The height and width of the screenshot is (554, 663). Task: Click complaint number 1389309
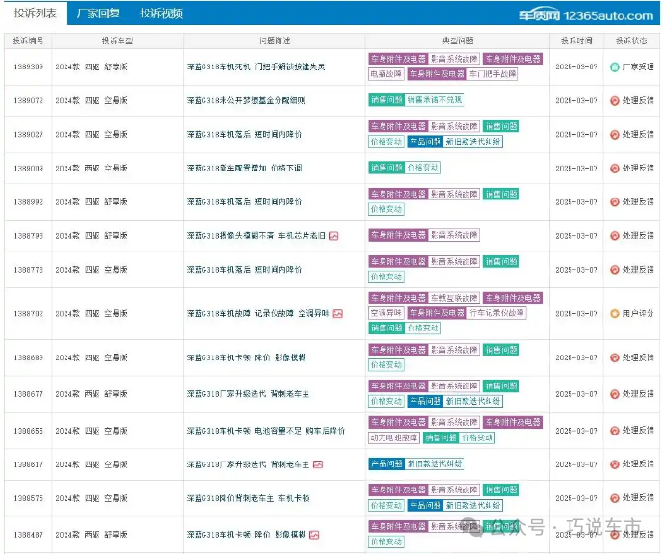pyautogui.click(x=28, y=66)
